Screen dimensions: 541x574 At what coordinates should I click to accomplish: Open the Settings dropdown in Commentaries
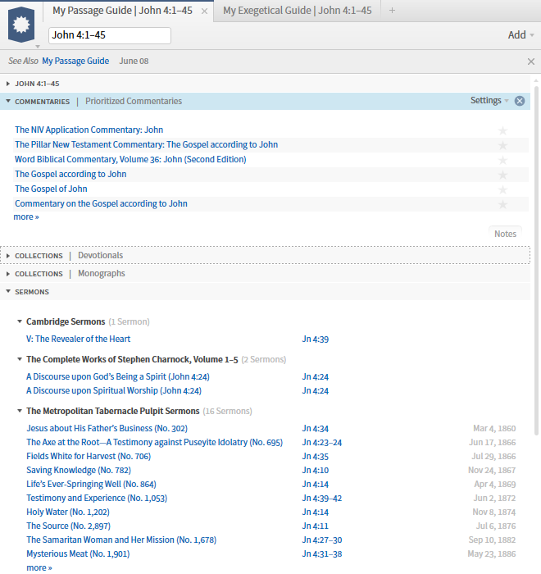click(x=489, y=100)
